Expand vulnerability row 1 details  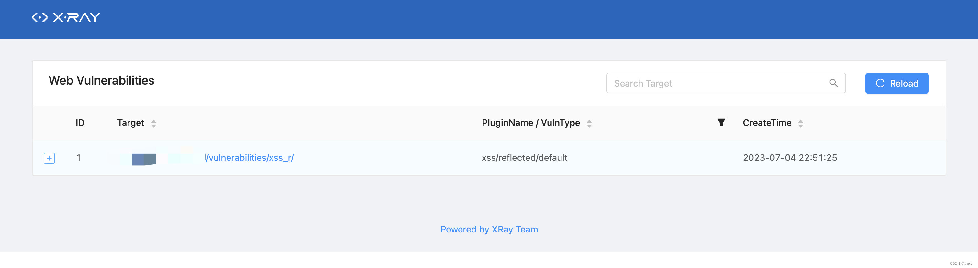pyautogui.click(x=50, y=158)
